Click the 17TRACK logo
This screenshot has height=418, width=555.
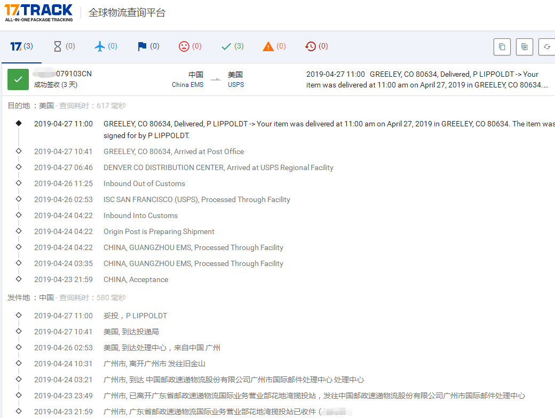pyautogui.click(x=38, y=13)
